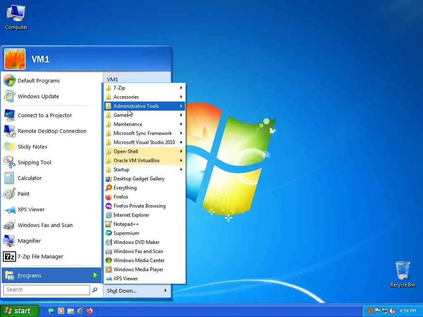Expand Microsoft Sync Framework folder
The image size is (423, 317).
click(145, 133)
